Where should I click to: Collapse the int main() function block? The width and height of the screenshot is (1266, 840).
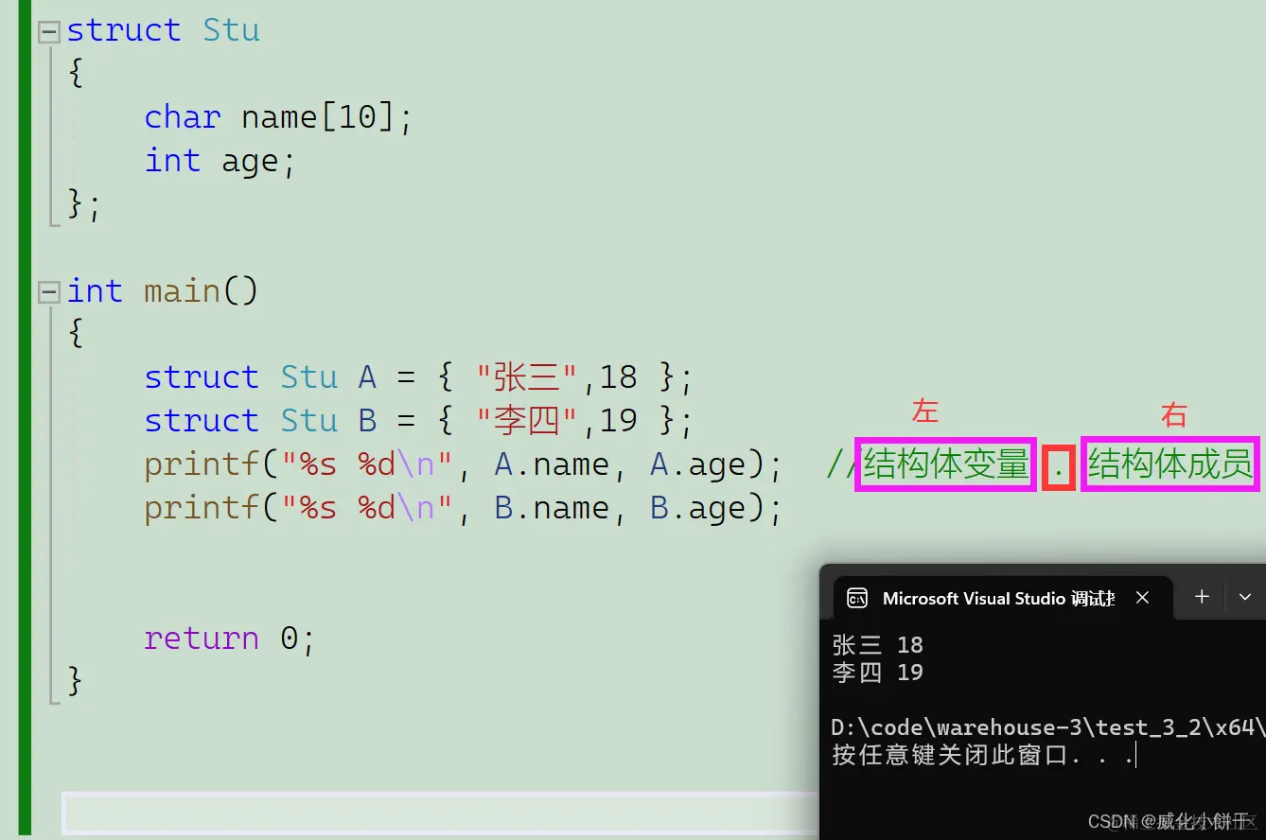[49, 293]
